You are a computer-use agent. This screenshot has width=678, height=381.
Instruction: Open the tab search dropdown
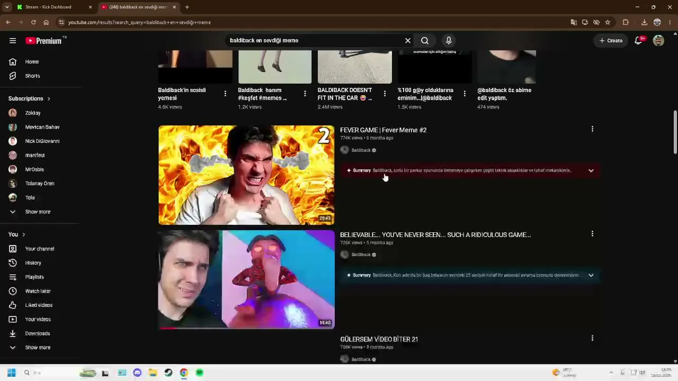[7, 7]
